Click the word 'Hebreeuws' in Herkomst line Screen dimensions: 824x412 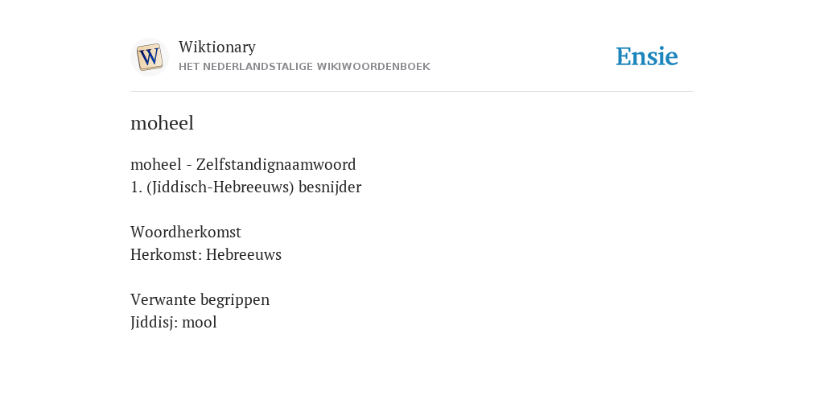point(244,254)
